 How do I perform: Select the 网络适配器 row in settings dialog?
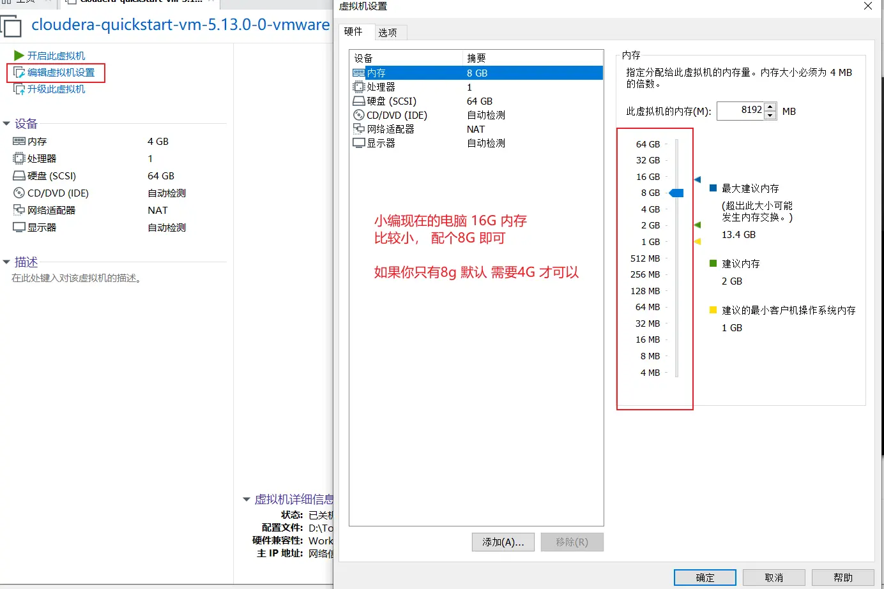point(477,129)
